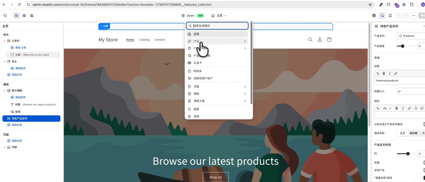Open the 主页 page selector dropdown

(219, 16)
